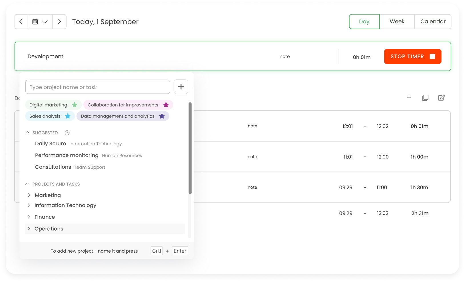Click the note of the 12:01 entry
The height and width of the screenshot is (282, 465).
pyautogui.click(x=252, y=126)
